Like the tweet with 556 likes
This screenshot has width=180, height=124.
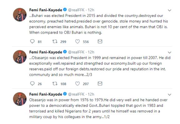click(x=77, y=41)
